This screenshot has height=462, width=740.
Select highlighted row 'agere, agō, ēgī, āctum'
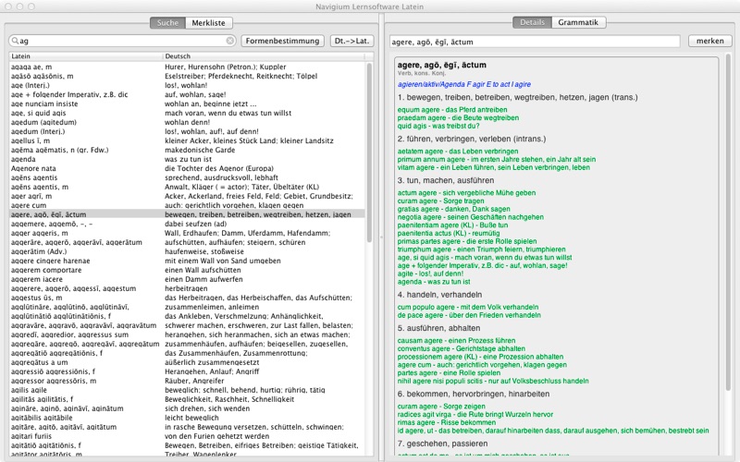click(x=187, y=214)
